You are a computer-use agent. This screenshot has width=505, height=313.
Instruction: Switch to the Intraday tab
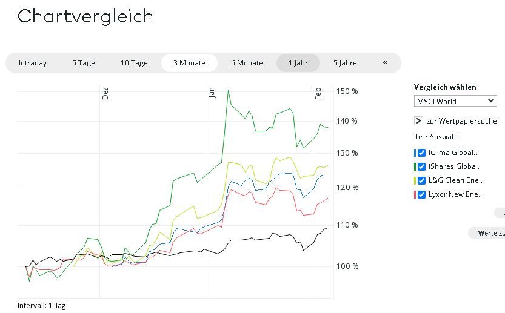tap(33, 63)
